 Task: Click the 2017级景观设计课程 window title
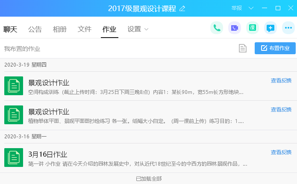coord(142,9)
